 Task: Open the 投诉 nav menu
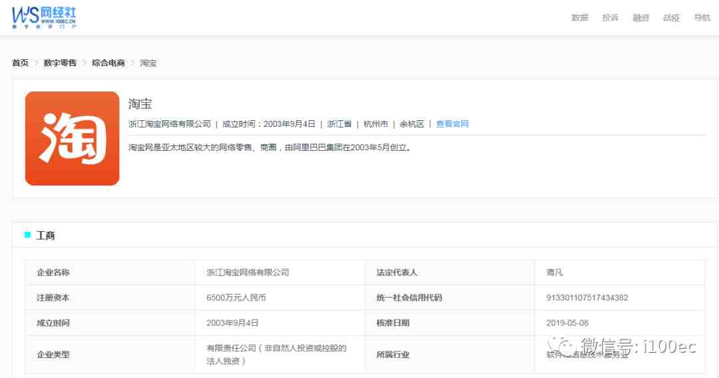tap(610, 18)
